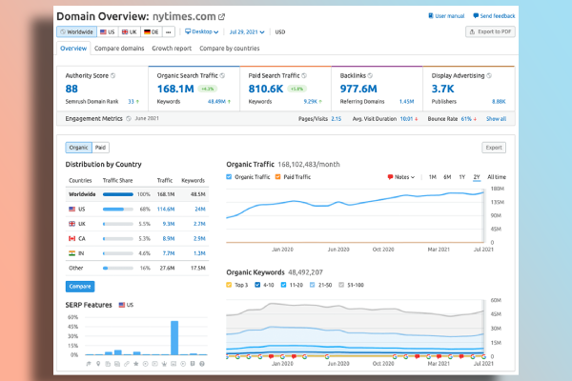
Task: Click the Export to PDF button
Action: pos(490,31)
